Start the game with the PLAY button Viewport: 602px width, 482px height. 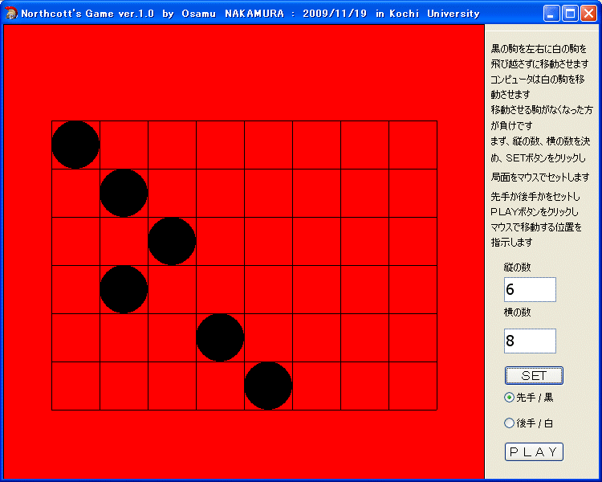(534, 451)
